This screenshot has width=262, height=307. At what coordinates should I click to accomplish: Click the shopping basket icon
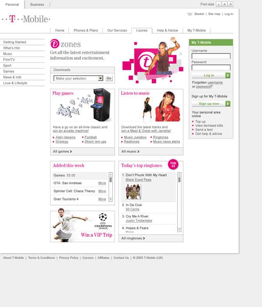click(190, 14)
